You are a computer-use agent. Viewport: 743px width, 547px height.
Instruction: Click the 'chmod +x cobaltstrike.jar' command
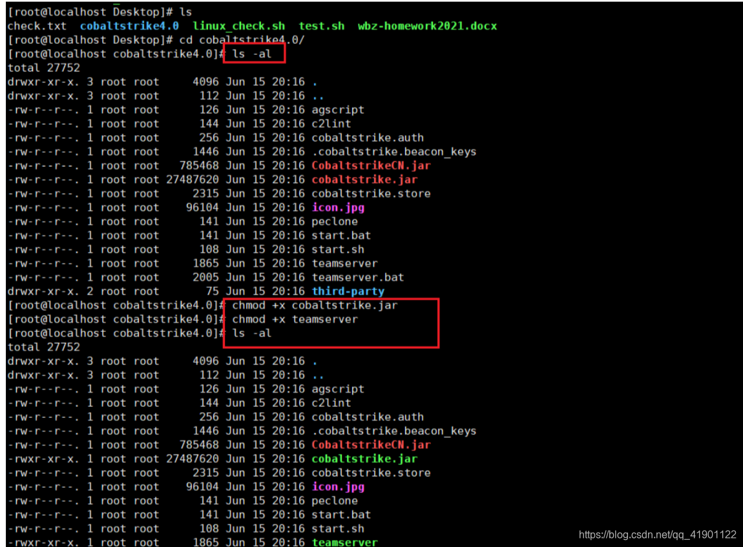[315, 305]
